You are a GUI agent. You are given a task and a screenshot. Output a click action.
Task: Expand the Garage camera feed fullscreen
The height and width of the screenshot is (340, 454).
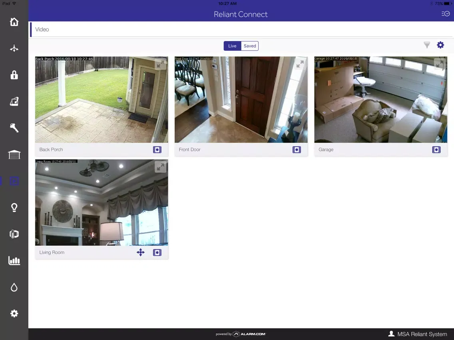pos(440,64)
